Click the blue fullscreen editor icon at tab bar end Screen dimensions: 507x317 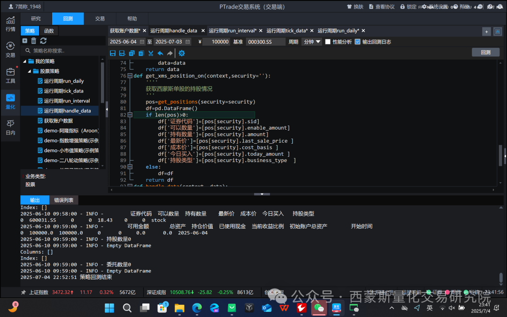[x=498, y=31]
